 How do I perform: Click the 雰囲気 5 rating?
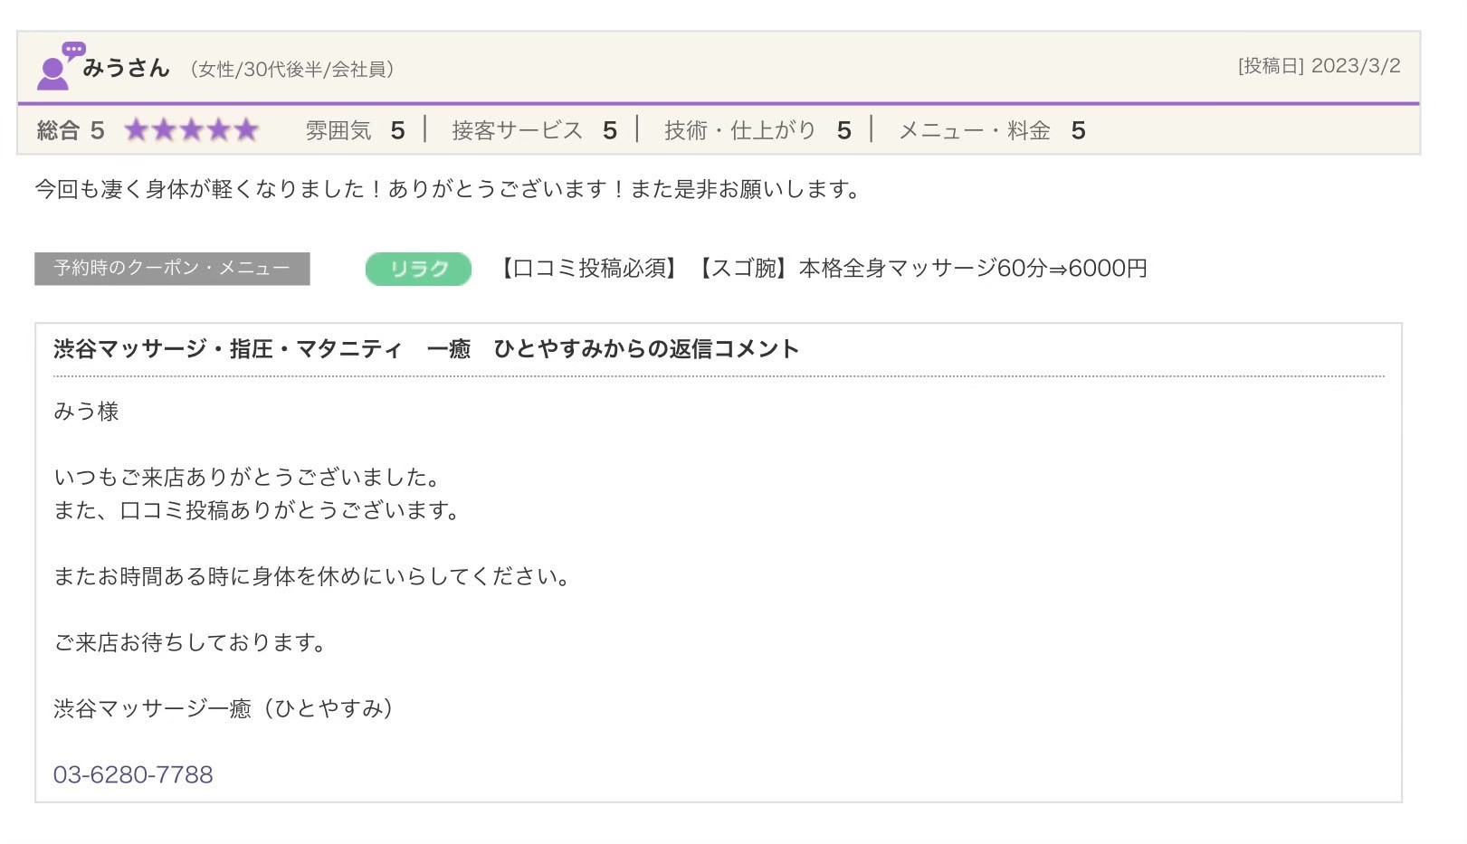pos(355,130)
